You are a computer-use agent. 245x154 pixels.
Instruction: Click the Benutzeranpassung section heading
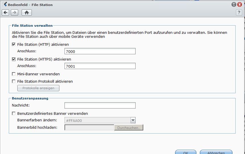(30, 98)
